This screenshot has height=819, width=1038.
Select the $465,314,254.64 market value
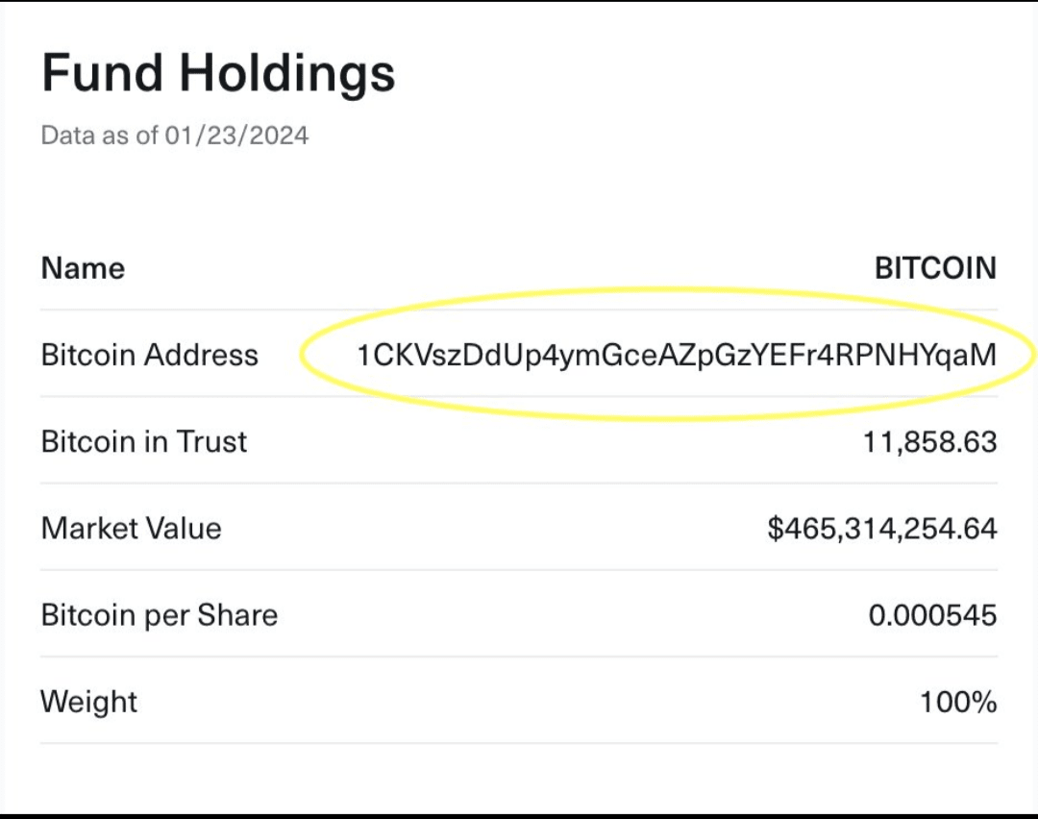(x=881, y=529)
